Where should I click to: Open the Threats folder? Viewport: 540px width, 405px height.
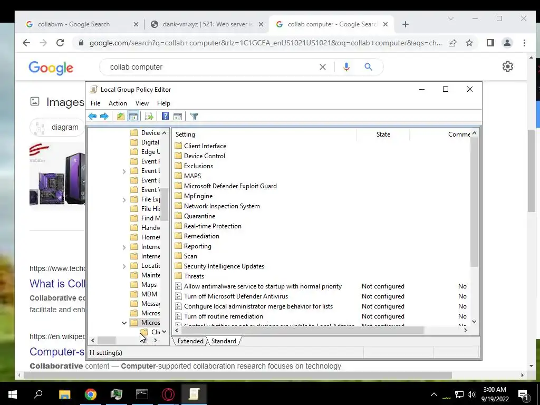[x=194, y=276]
